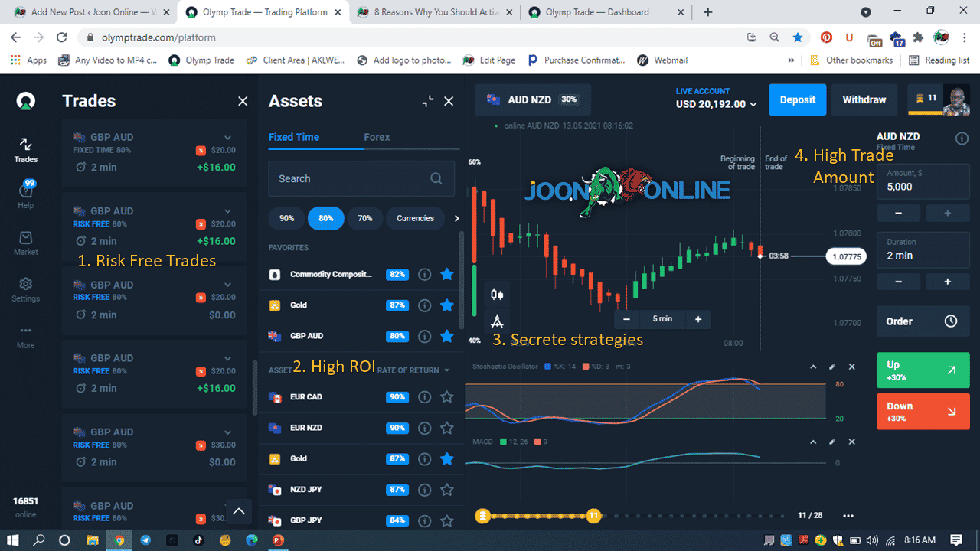Place a Down trade
980x551 pixels.
(x=922, y=411)
